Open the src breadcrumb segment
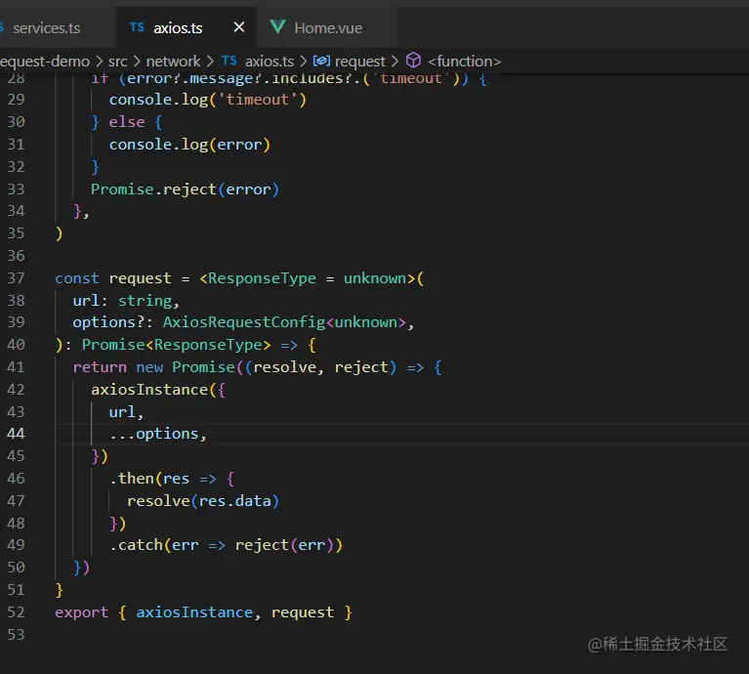Image resolution: width=749 pixels, height=674 pixels. 117,62
